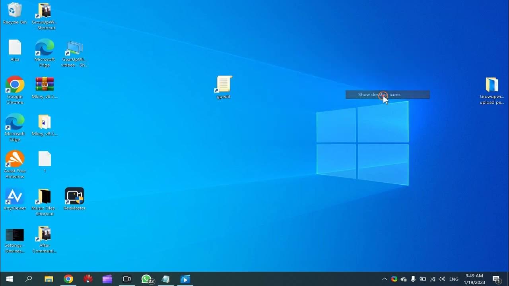Open the battery status tray icon
Screen dimensions: 509x286
click(x=423, y=279)
